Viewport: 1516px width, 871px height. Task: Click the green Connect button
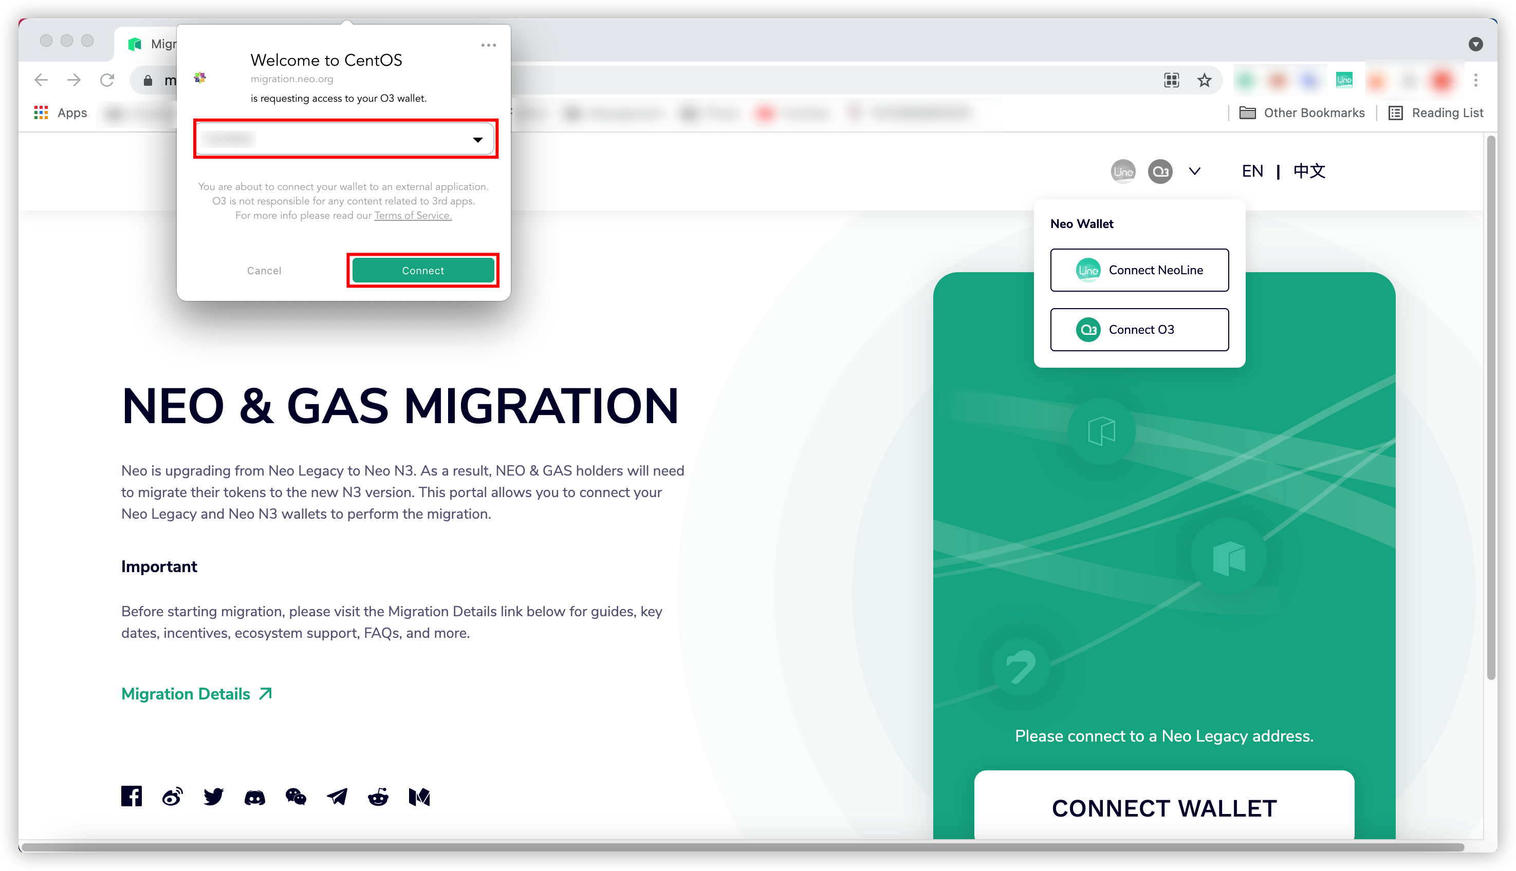coord(422,271)
